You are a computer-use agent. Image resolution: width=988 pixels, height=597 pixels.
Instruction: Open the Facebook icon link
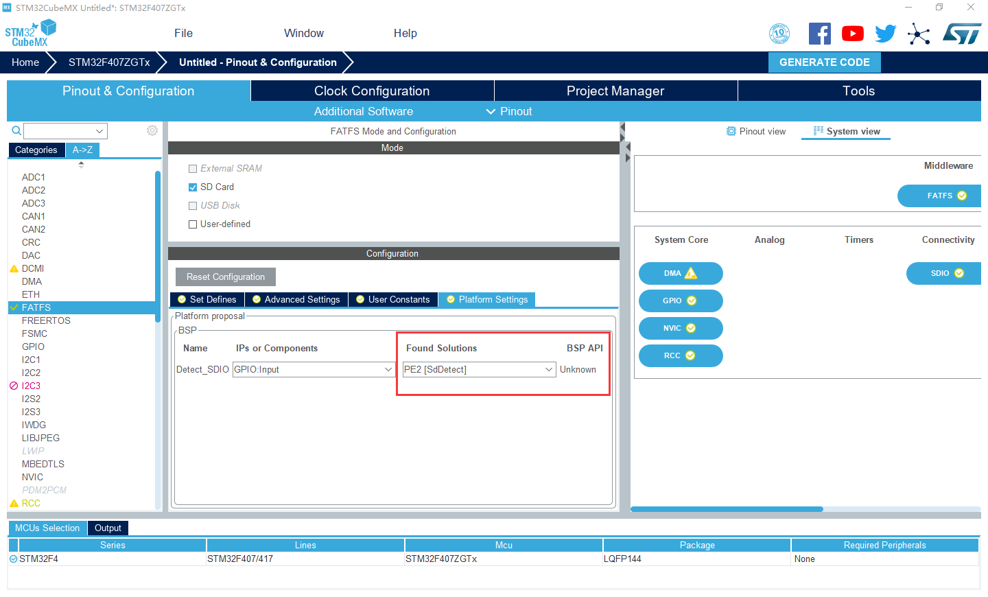(x=820, y=34)
